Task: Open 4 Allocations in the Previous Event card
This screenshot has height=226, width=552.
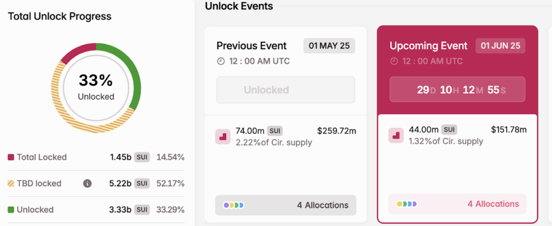Action: click(x=286, y=205)
